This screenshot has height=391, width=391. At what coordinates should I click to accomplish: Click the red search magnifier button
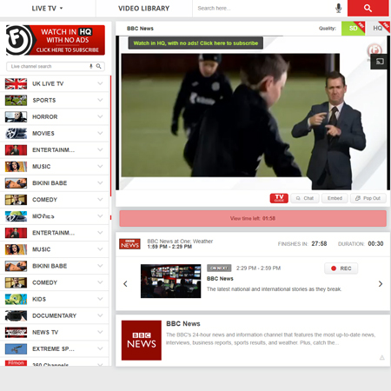click(368, 8)
